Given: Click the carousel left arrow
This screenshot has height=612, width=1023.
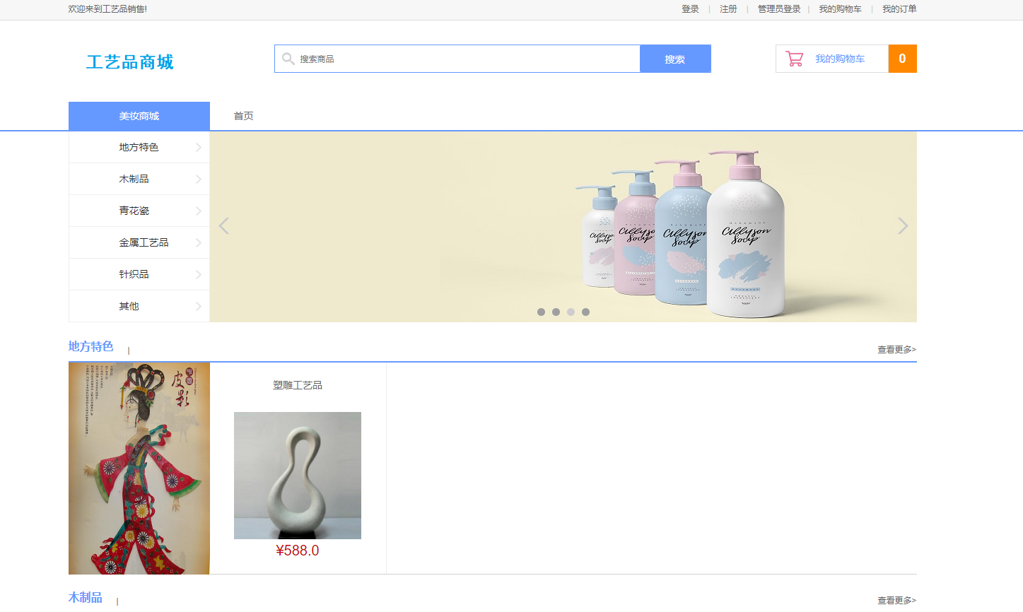Looking at the screenshot, I should pyautogui.click(x=223, y=225).
